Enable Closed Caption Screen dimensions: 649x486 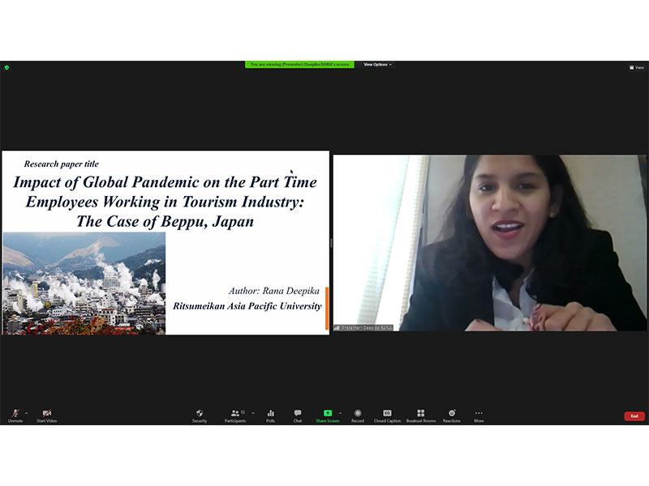387,414
